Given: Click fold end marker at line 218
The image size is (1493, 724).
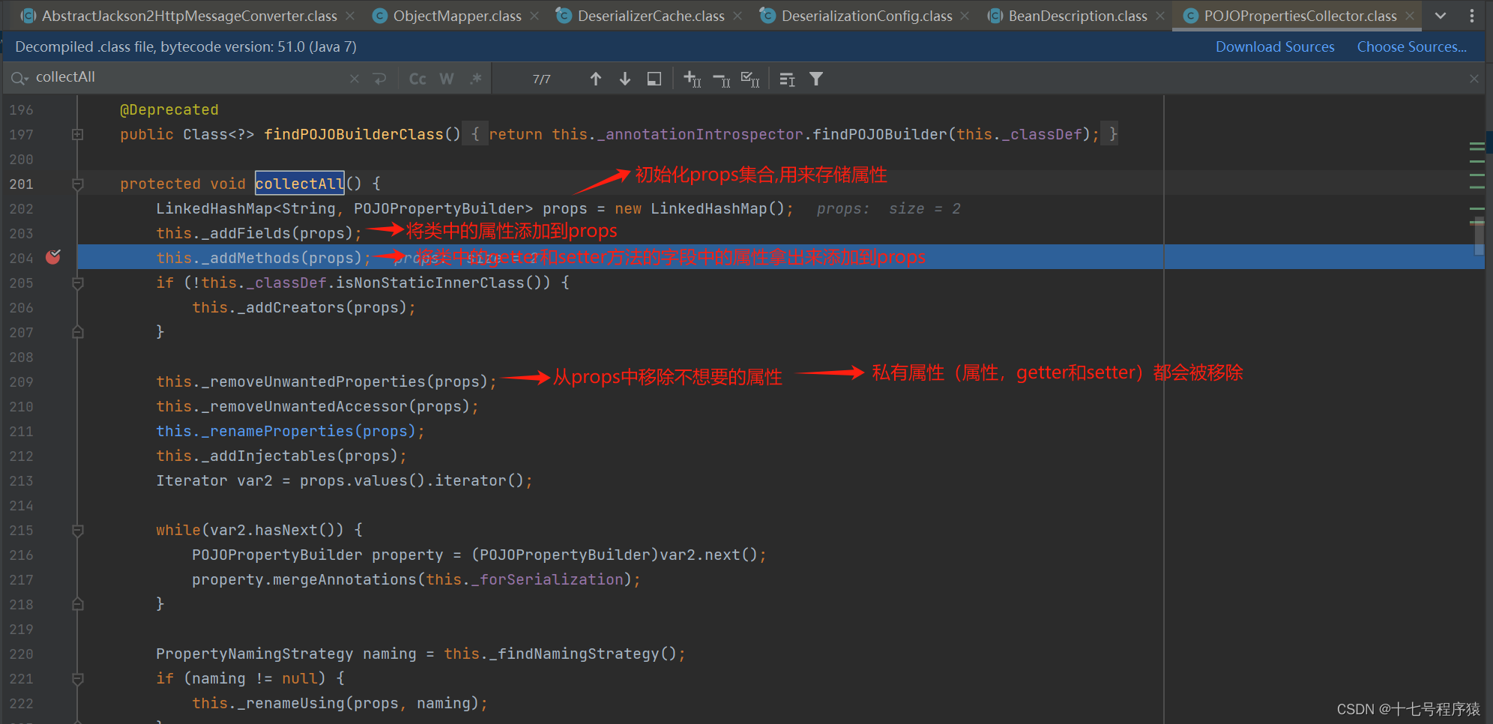Looking at the screenshot, I should (x=77, y=604).
